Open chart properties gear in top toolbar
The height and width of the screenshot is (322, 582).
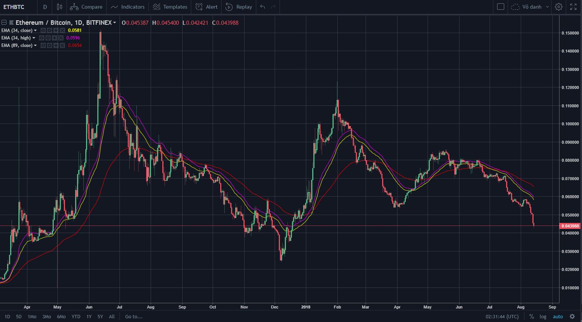click(x=559, y=7)
